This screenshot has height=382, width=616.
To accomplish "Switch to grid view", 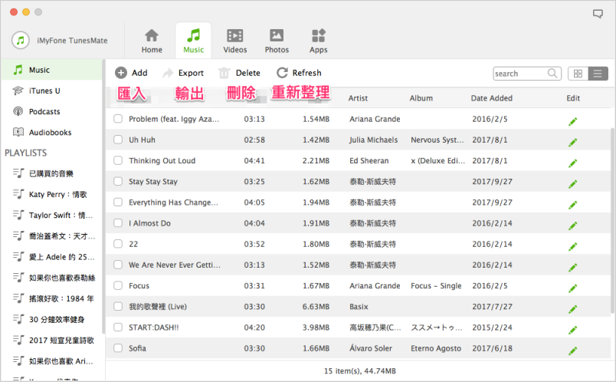I will [x=578, y=74].
